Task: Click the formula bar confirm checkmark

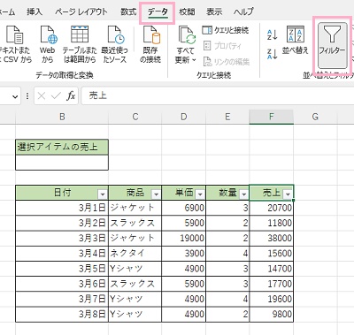Action: [x=56, y=95]
